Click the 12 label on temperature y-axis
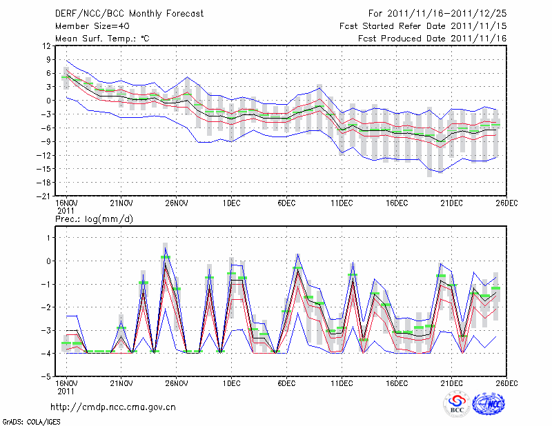Screen dimensions: 552x426 [46, 46]
